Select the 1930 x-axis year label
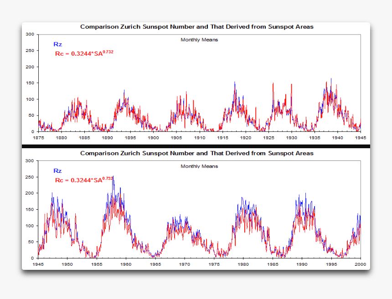 292,138
